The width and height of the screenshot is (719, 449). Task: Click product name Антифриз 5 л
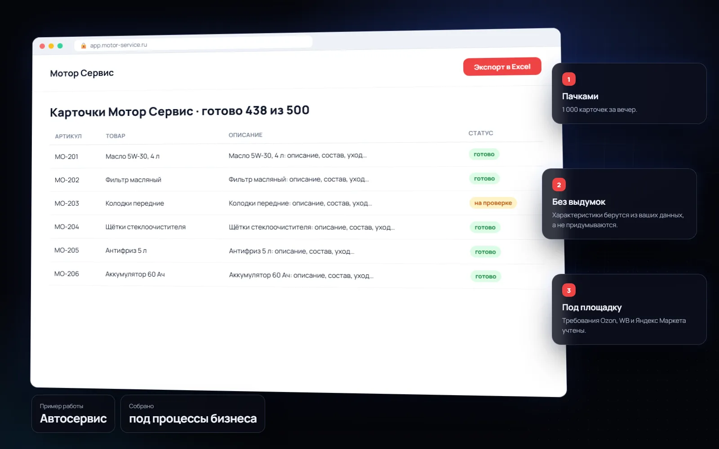(x=126, y=251)
